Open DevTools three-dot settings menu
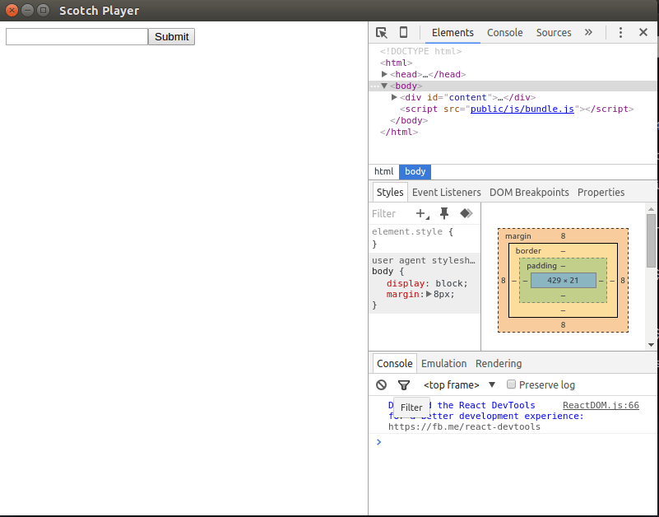 [x=620, y=32]
